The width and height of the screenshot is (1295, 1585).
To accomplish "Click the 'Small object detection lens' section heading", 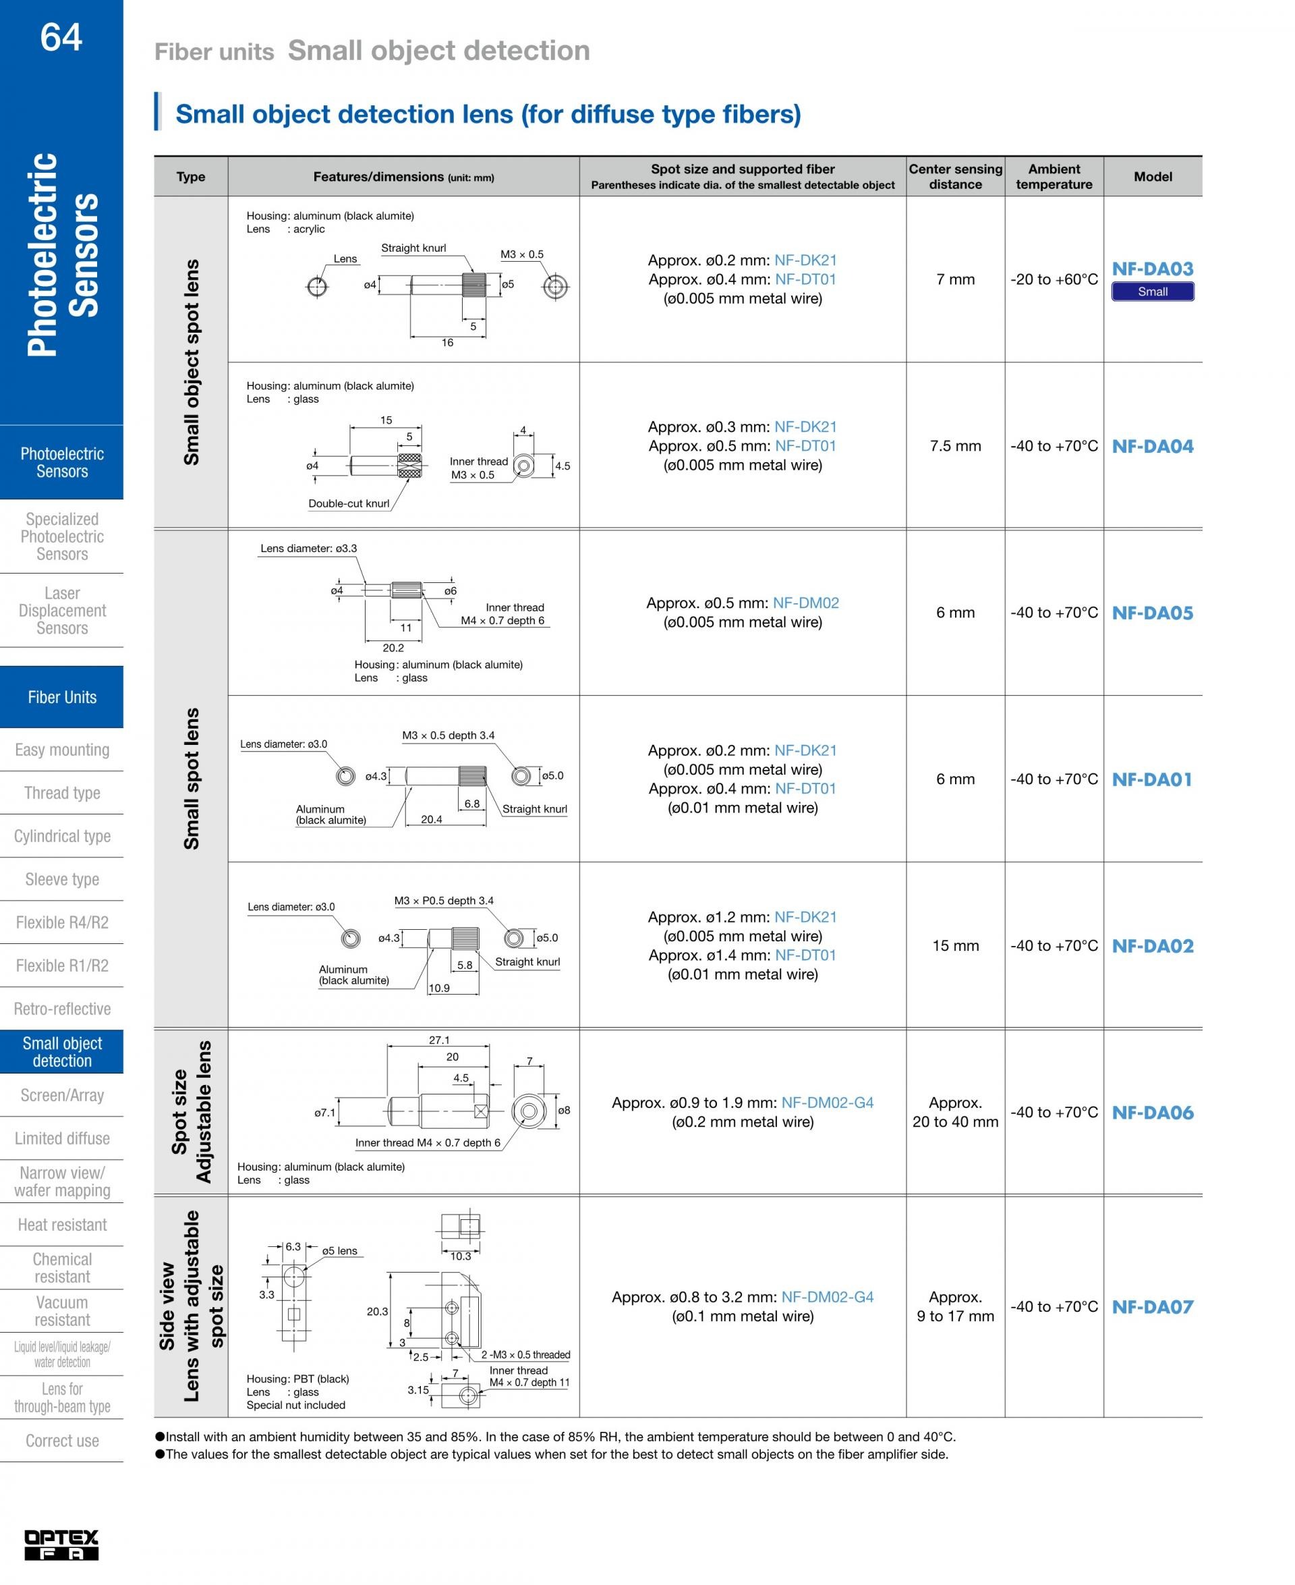I will [x=488, y=114].
